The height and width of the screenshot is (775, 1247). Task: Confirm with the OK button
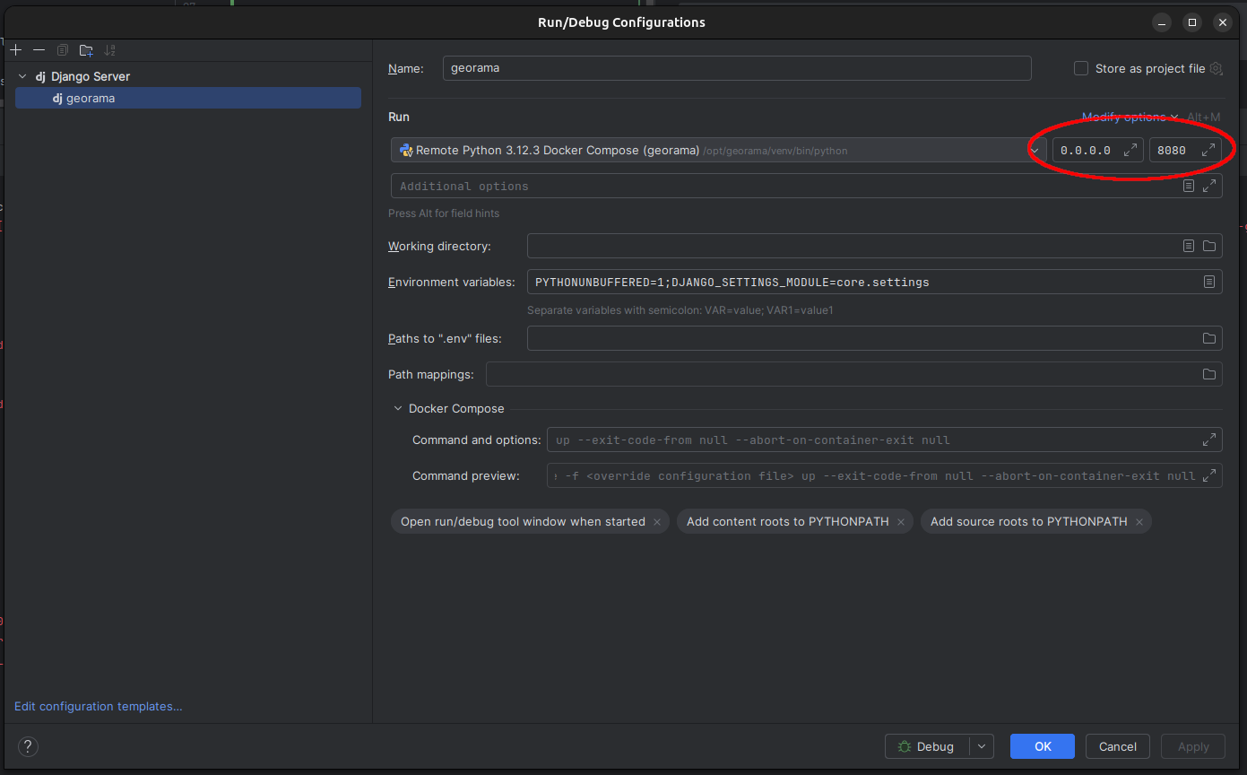coord(1043,746)
